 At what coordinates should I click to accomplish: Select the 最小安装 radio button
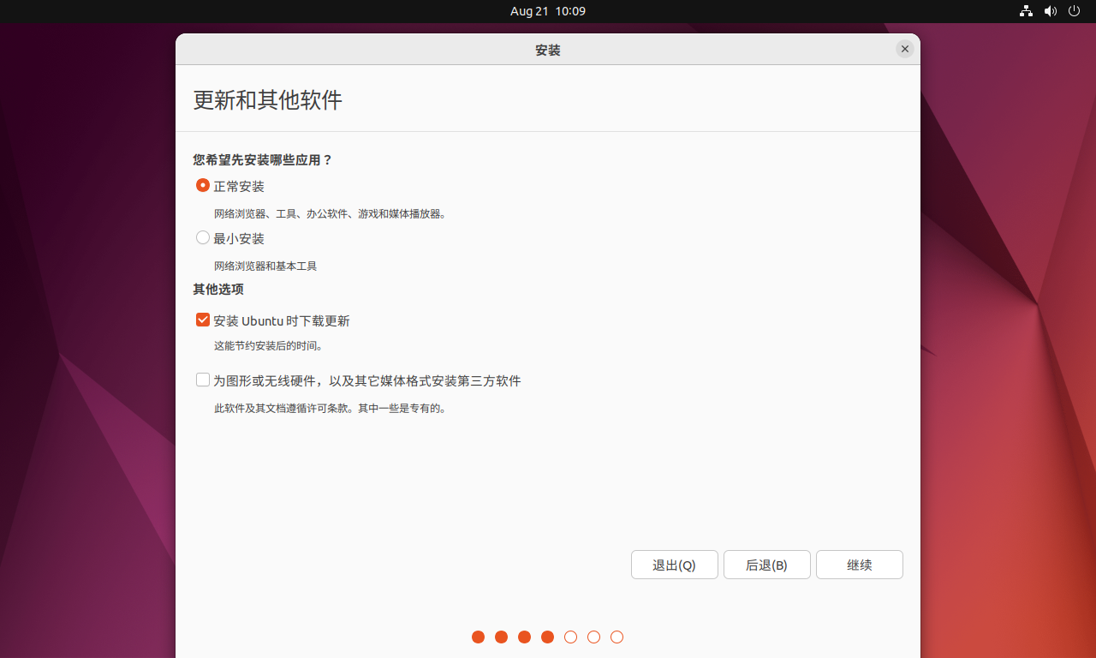[x=203, y=237]
